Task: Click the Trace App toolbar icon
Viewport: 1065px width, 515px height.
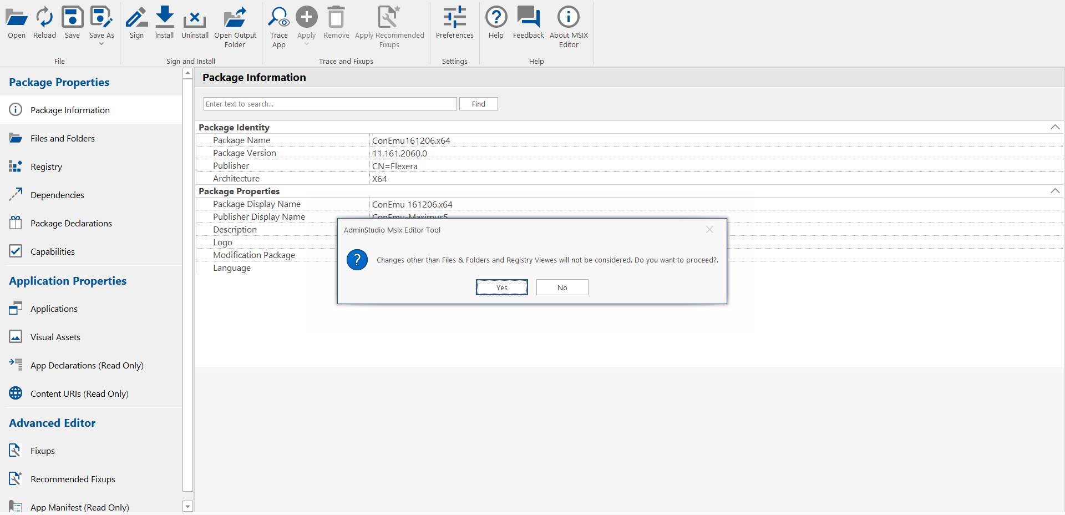Action: click(278, 18)
